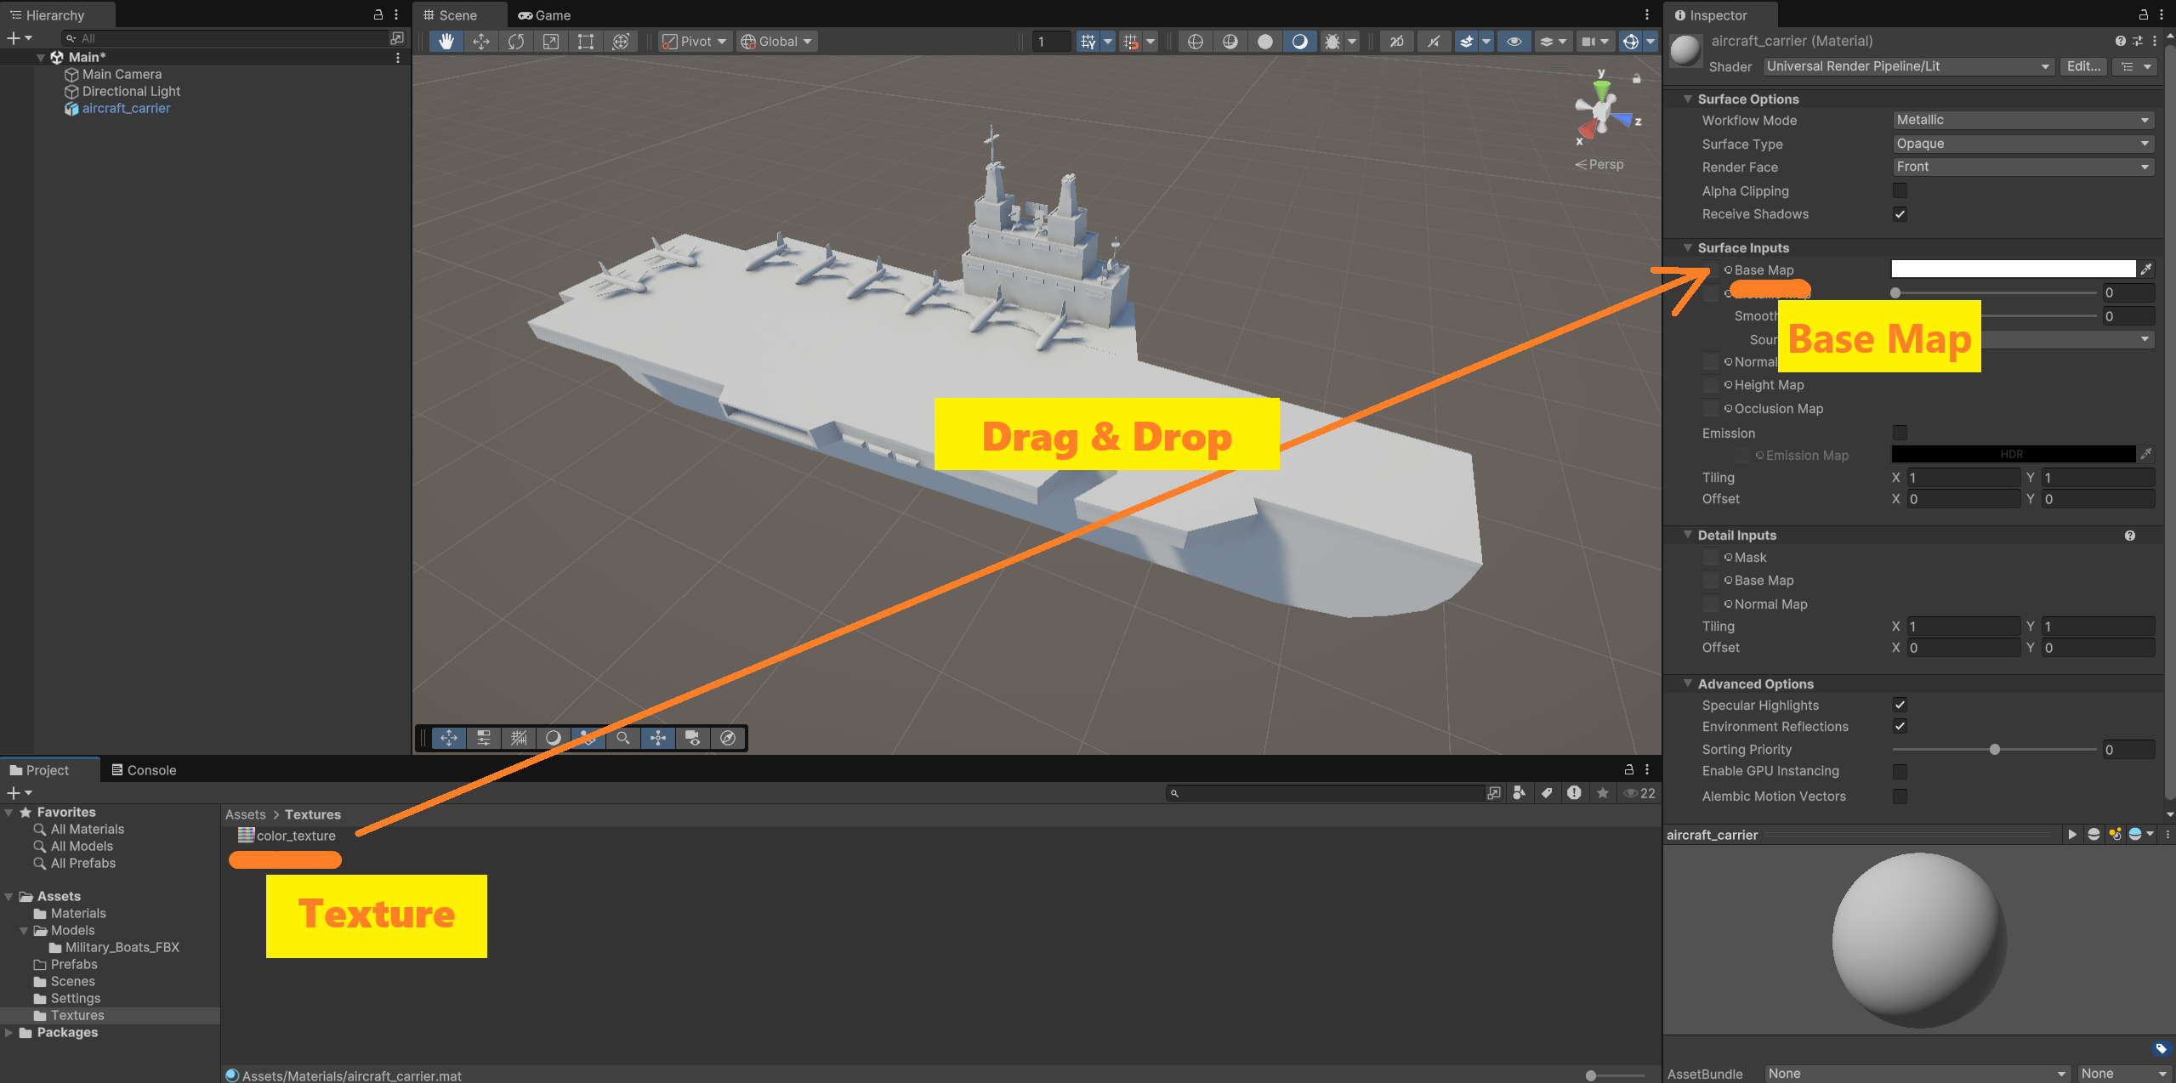Open Surface Type dropdown
Viewport: 2176px width, 1083px height.
click(x=2022, y=144)
